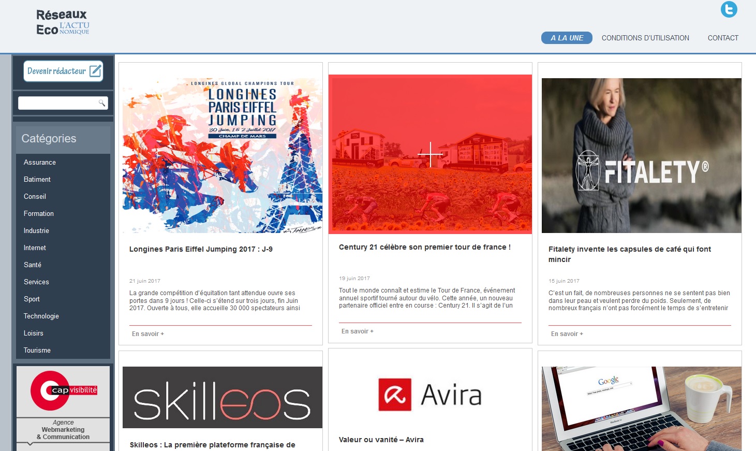The height and width of the screenshot is (451, 756).
Task: Select the Technologie category
Action: click(41, 316)
